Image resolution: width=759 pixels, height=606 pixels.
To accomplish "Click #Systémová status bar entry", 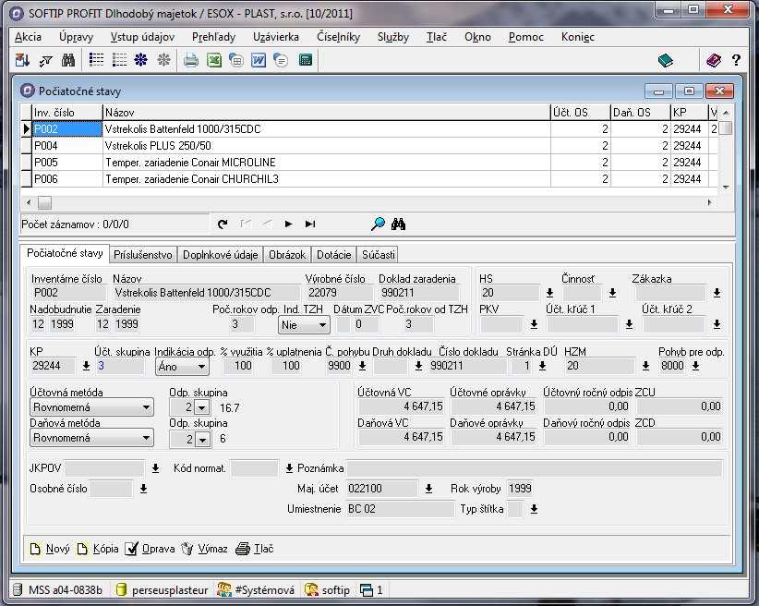I will [256, 590].
